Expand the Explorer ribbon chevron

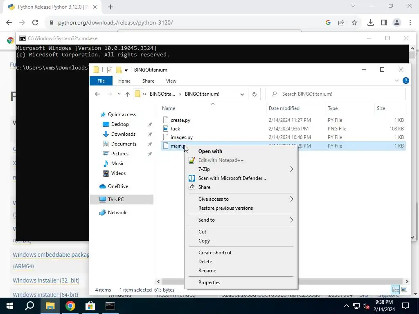(397, 81)
